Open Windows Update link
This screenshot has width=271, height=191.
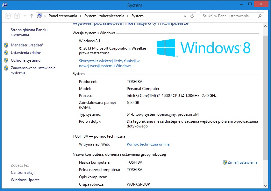tap(25, 180)
